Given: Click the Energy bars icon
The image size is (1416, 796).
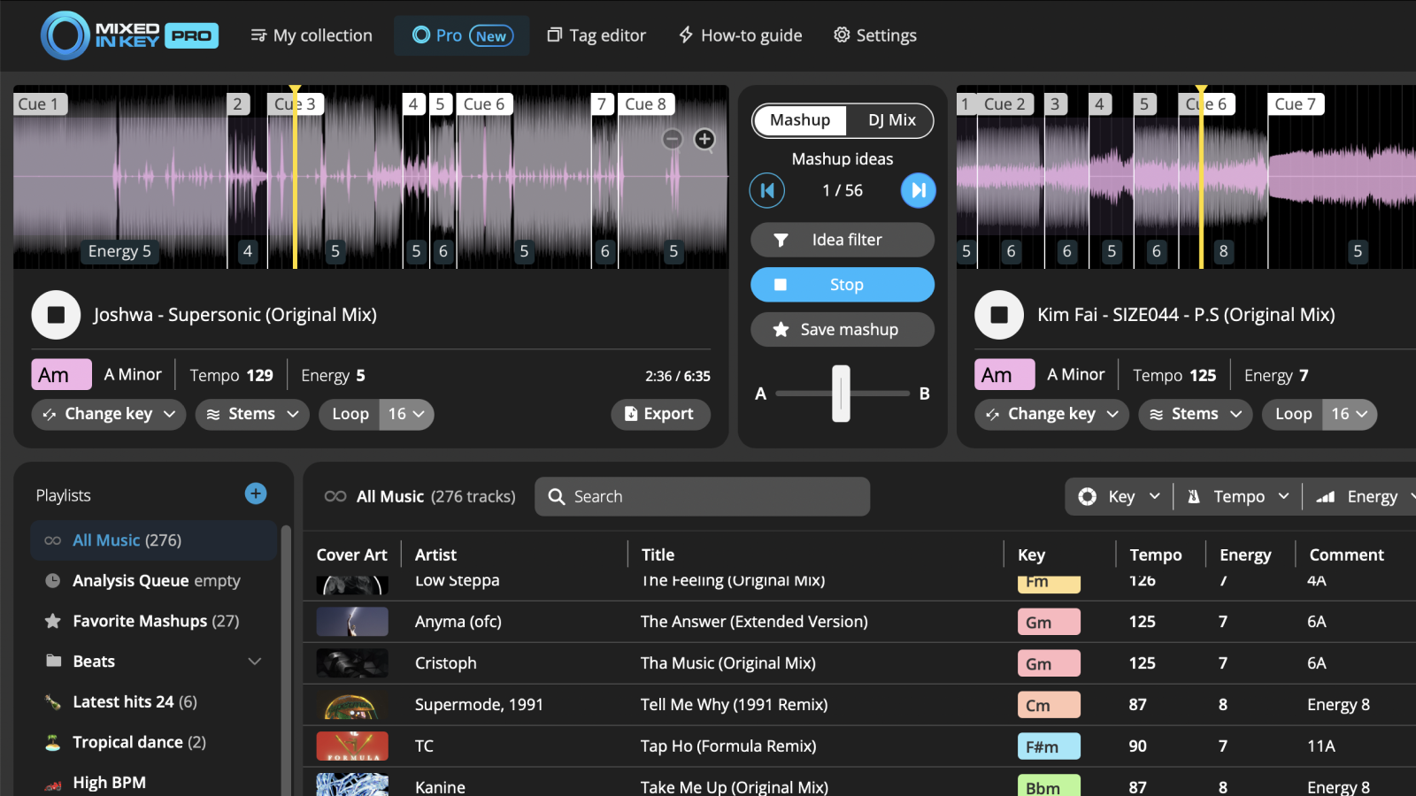Looking at the screenshot, I should (x=1325, y=497).
